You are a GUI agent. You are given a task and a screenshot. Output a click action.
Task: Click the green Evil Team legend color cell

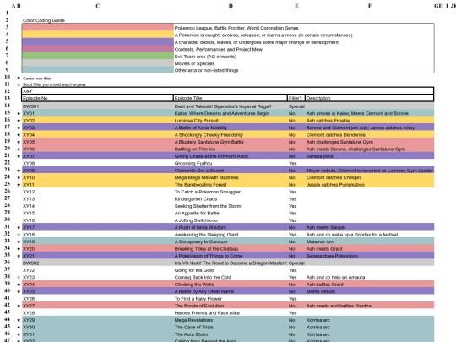coord(98,56)
